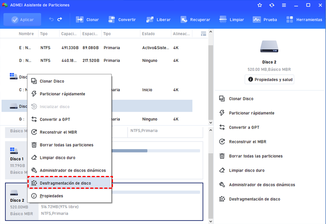Choose Administrador de discos dinámicos in context menu
This screenshot has height=224, width=326.
tap(69, 170)
